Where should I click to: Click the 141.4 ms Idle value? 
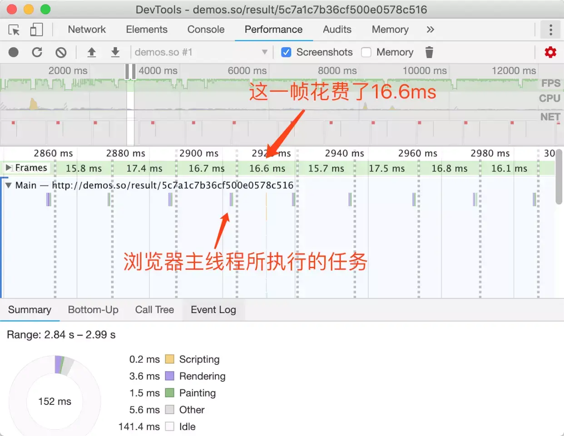139,426
